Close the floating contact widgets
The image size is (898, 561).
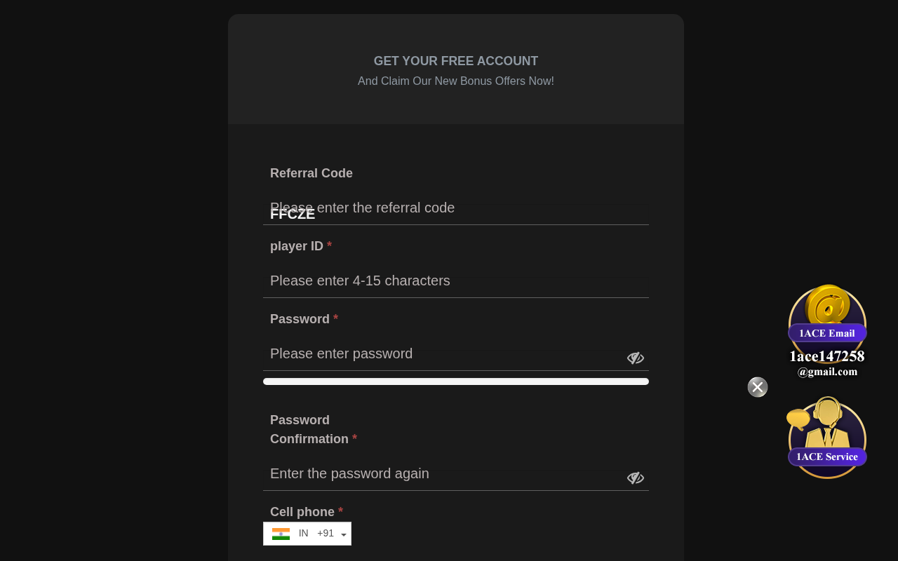[x=758, y=387]
